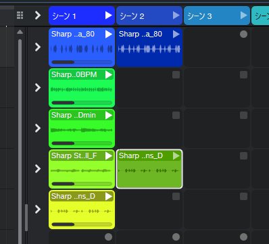The height and width of the screenshot is (244, 269).
Task: Select the Sharp ..Dmin clip title text
Action: pos(74,115)
